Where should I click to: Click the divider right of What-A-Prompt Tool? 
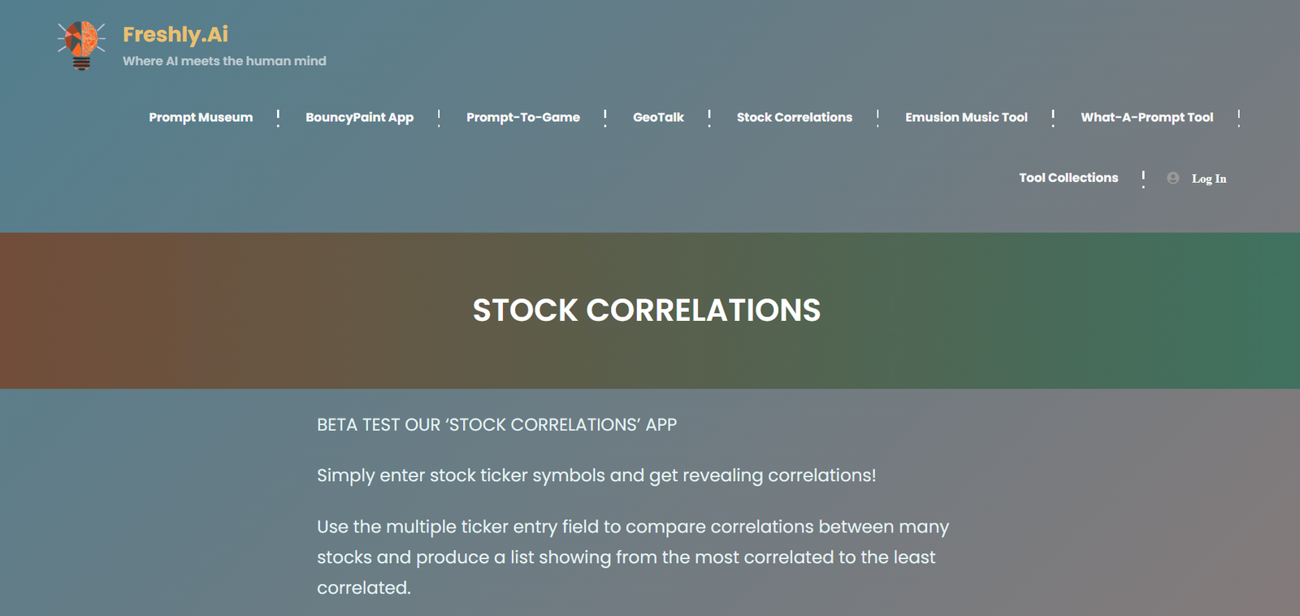coord(1239,118)
